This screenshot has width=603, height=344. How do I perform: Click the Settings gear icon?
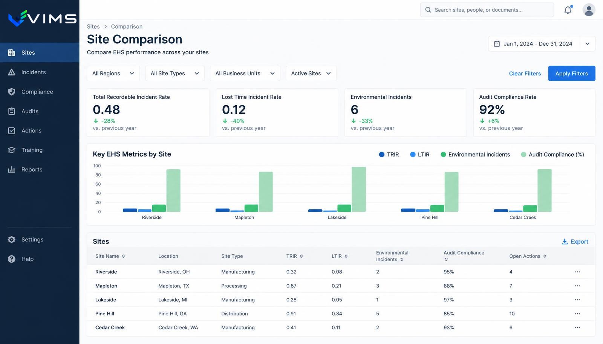12,240
